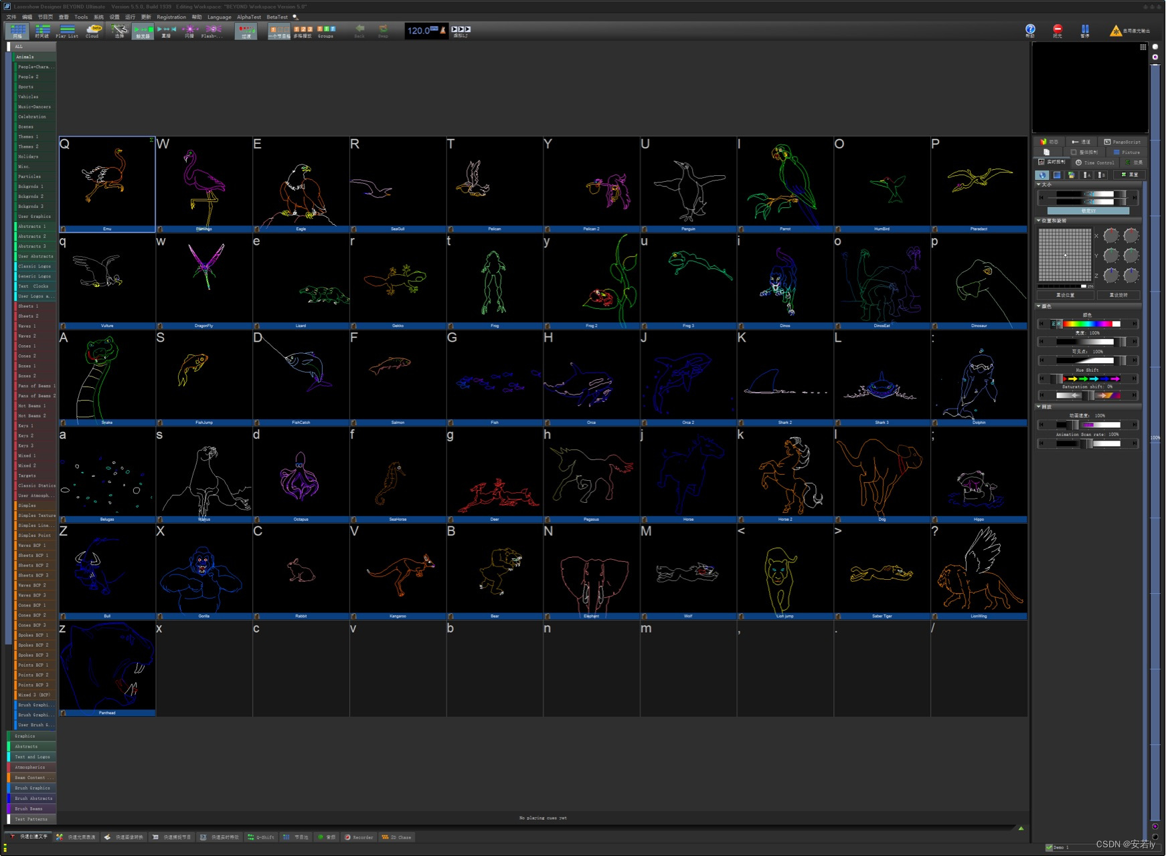Open the Cloud beta icon

click(x=92, y=31)
